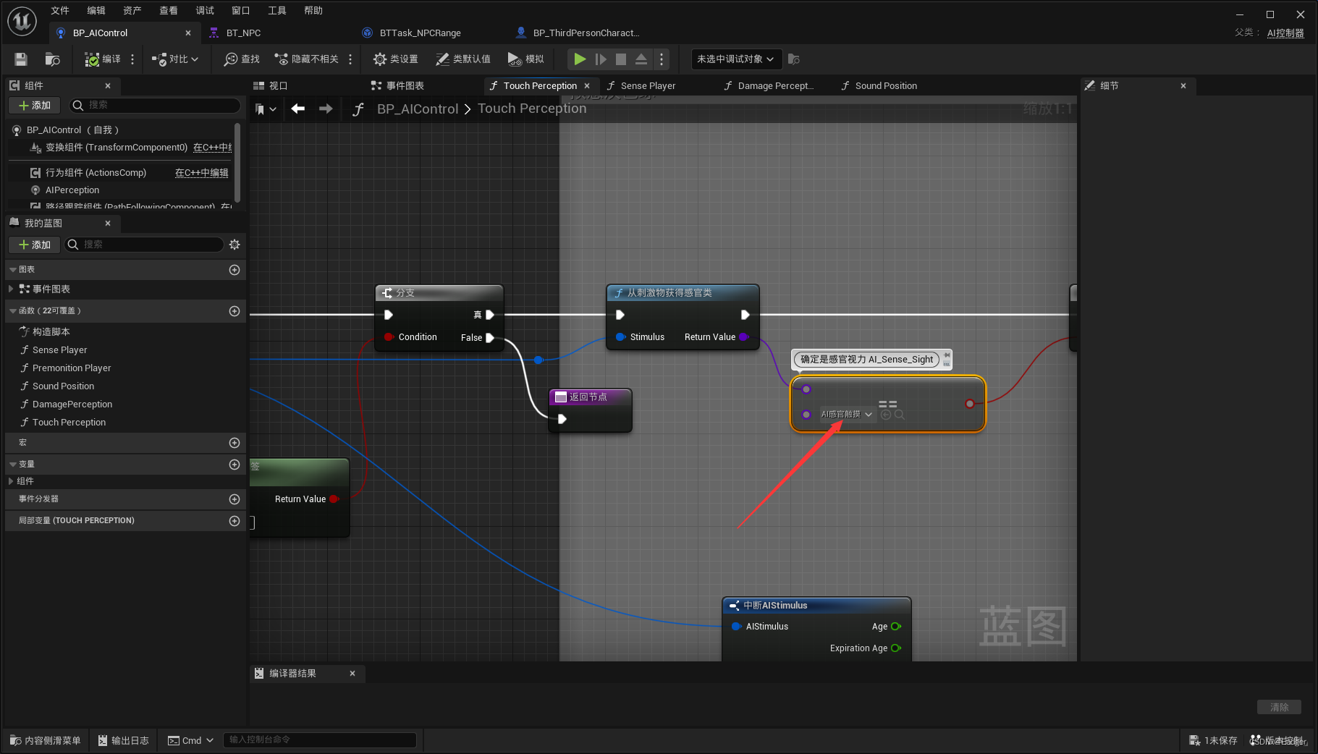Open the 帮助 menu

(313, 10)
